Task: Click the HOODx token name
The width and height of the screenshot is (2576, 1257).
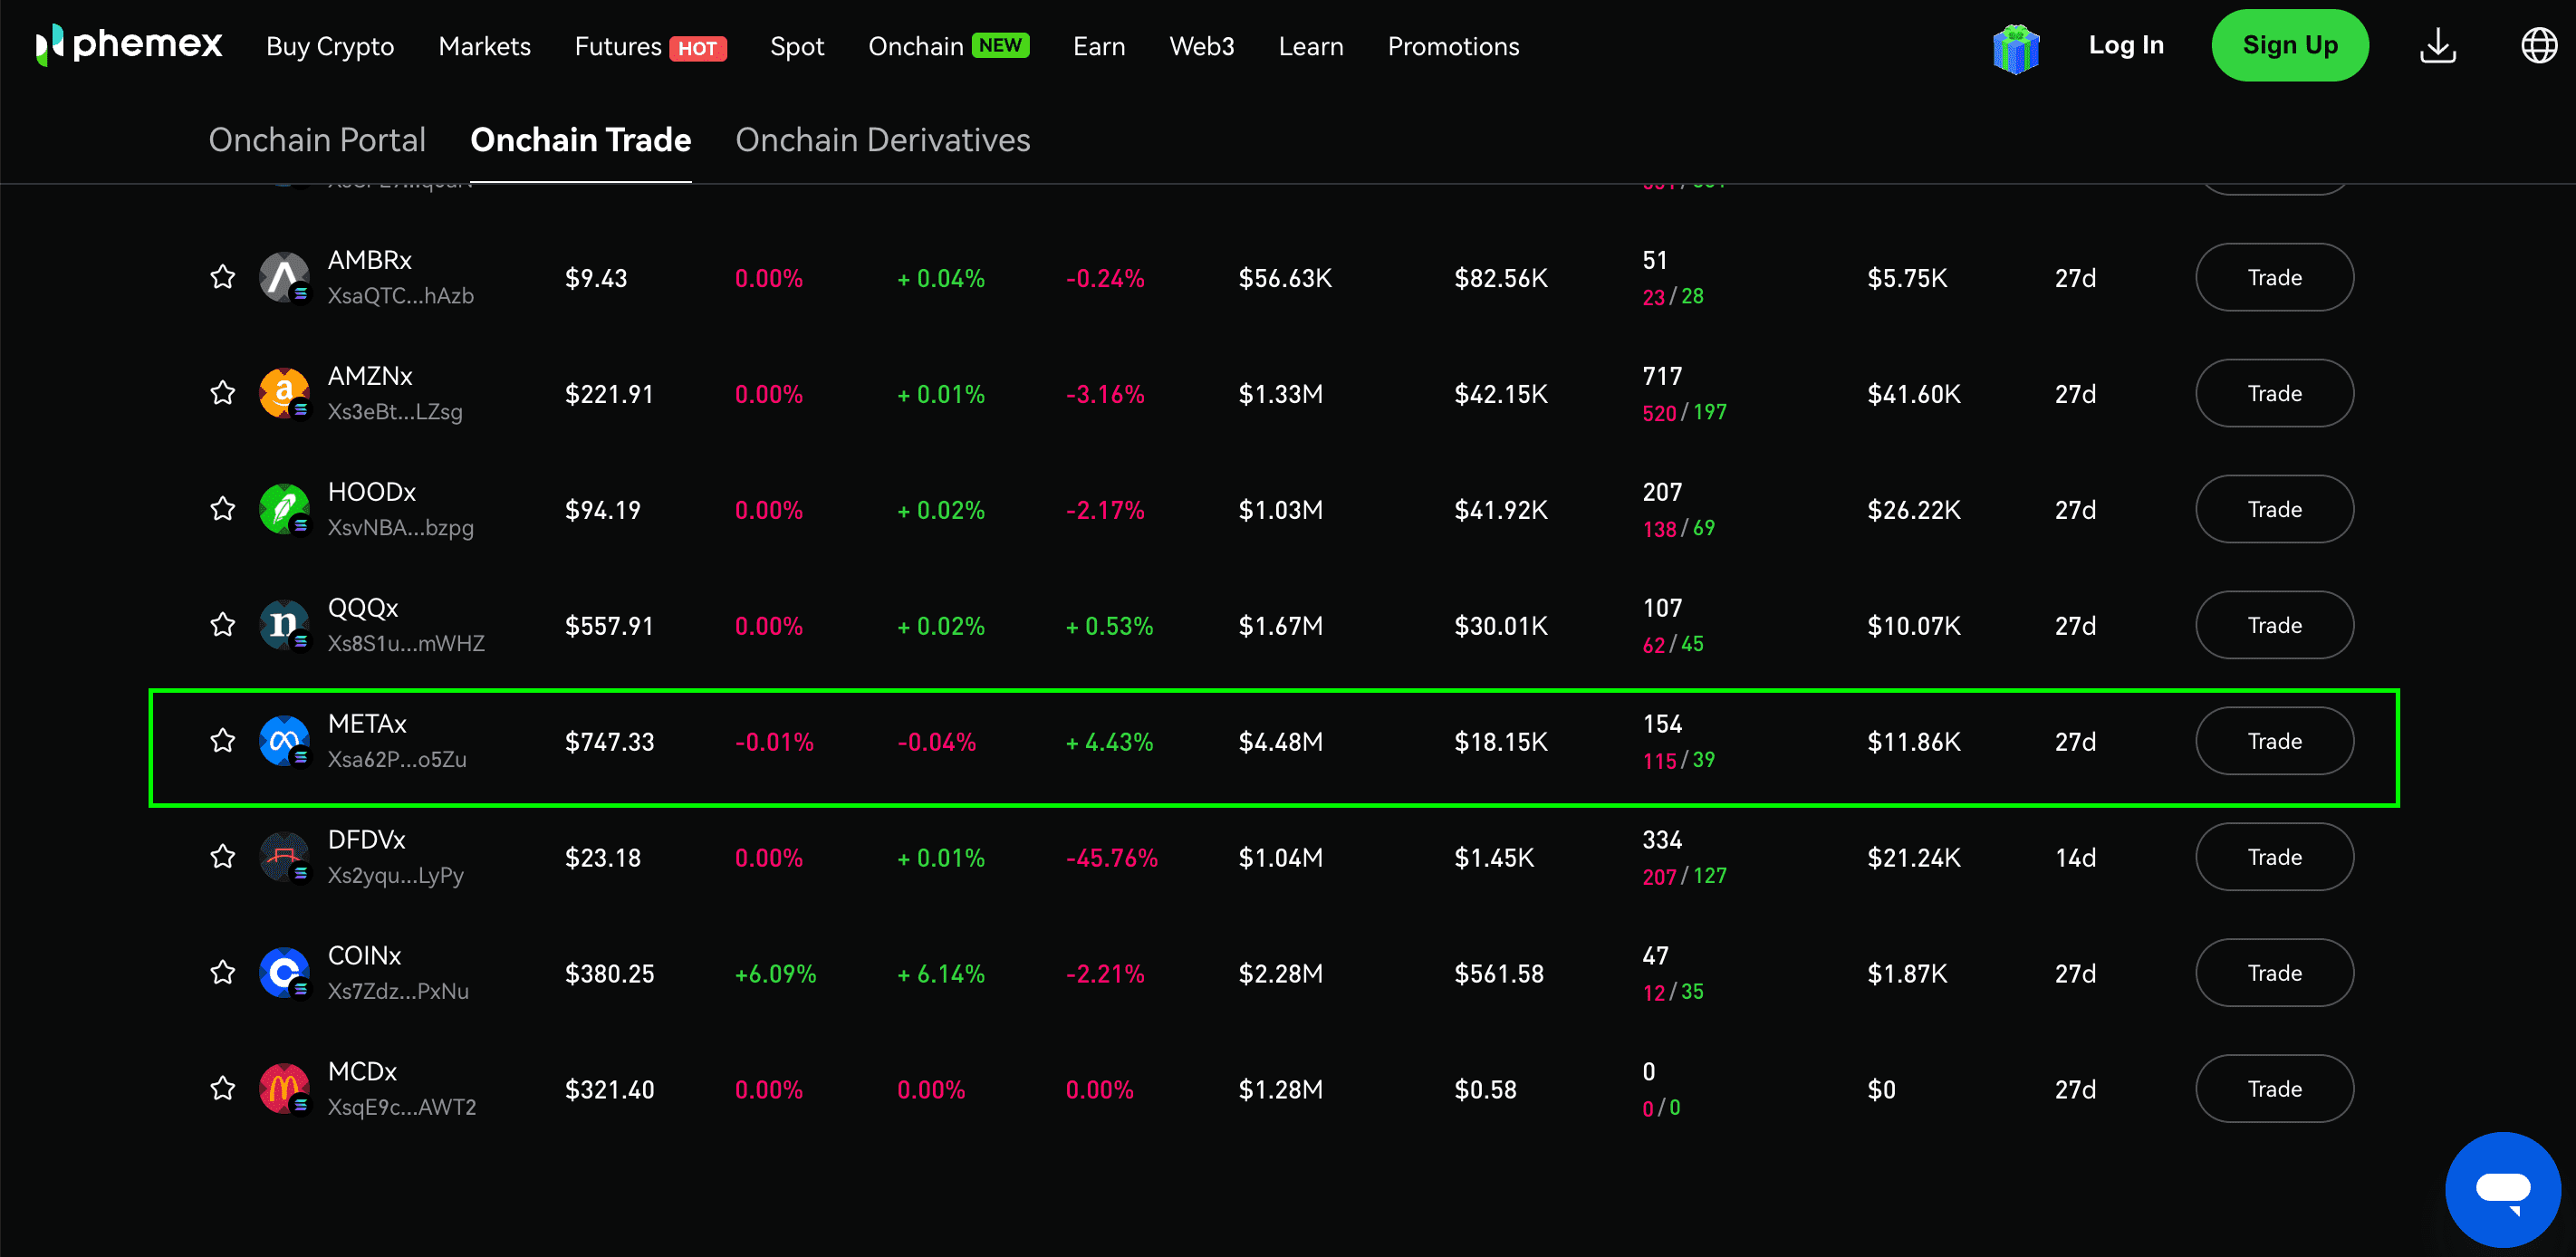Action: [372, 492]
